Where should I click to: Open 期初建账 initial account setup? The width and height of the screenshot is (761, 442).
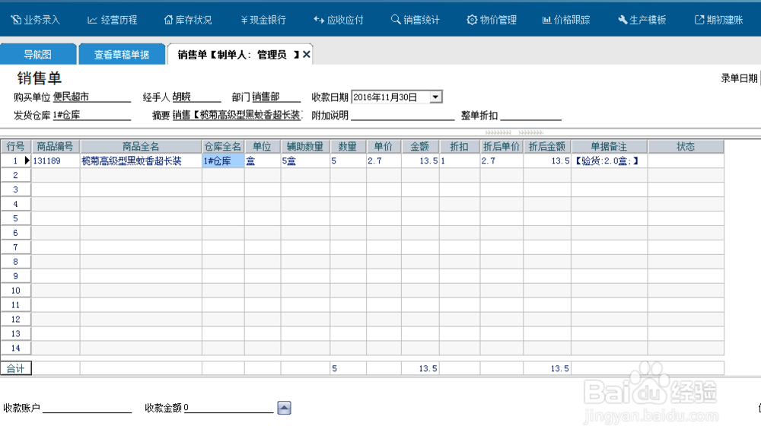click(x=718, y=20)
